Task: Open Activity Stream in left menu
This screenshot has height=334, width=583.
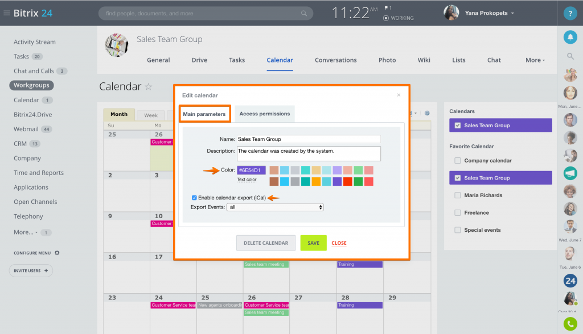Action: 35,42
